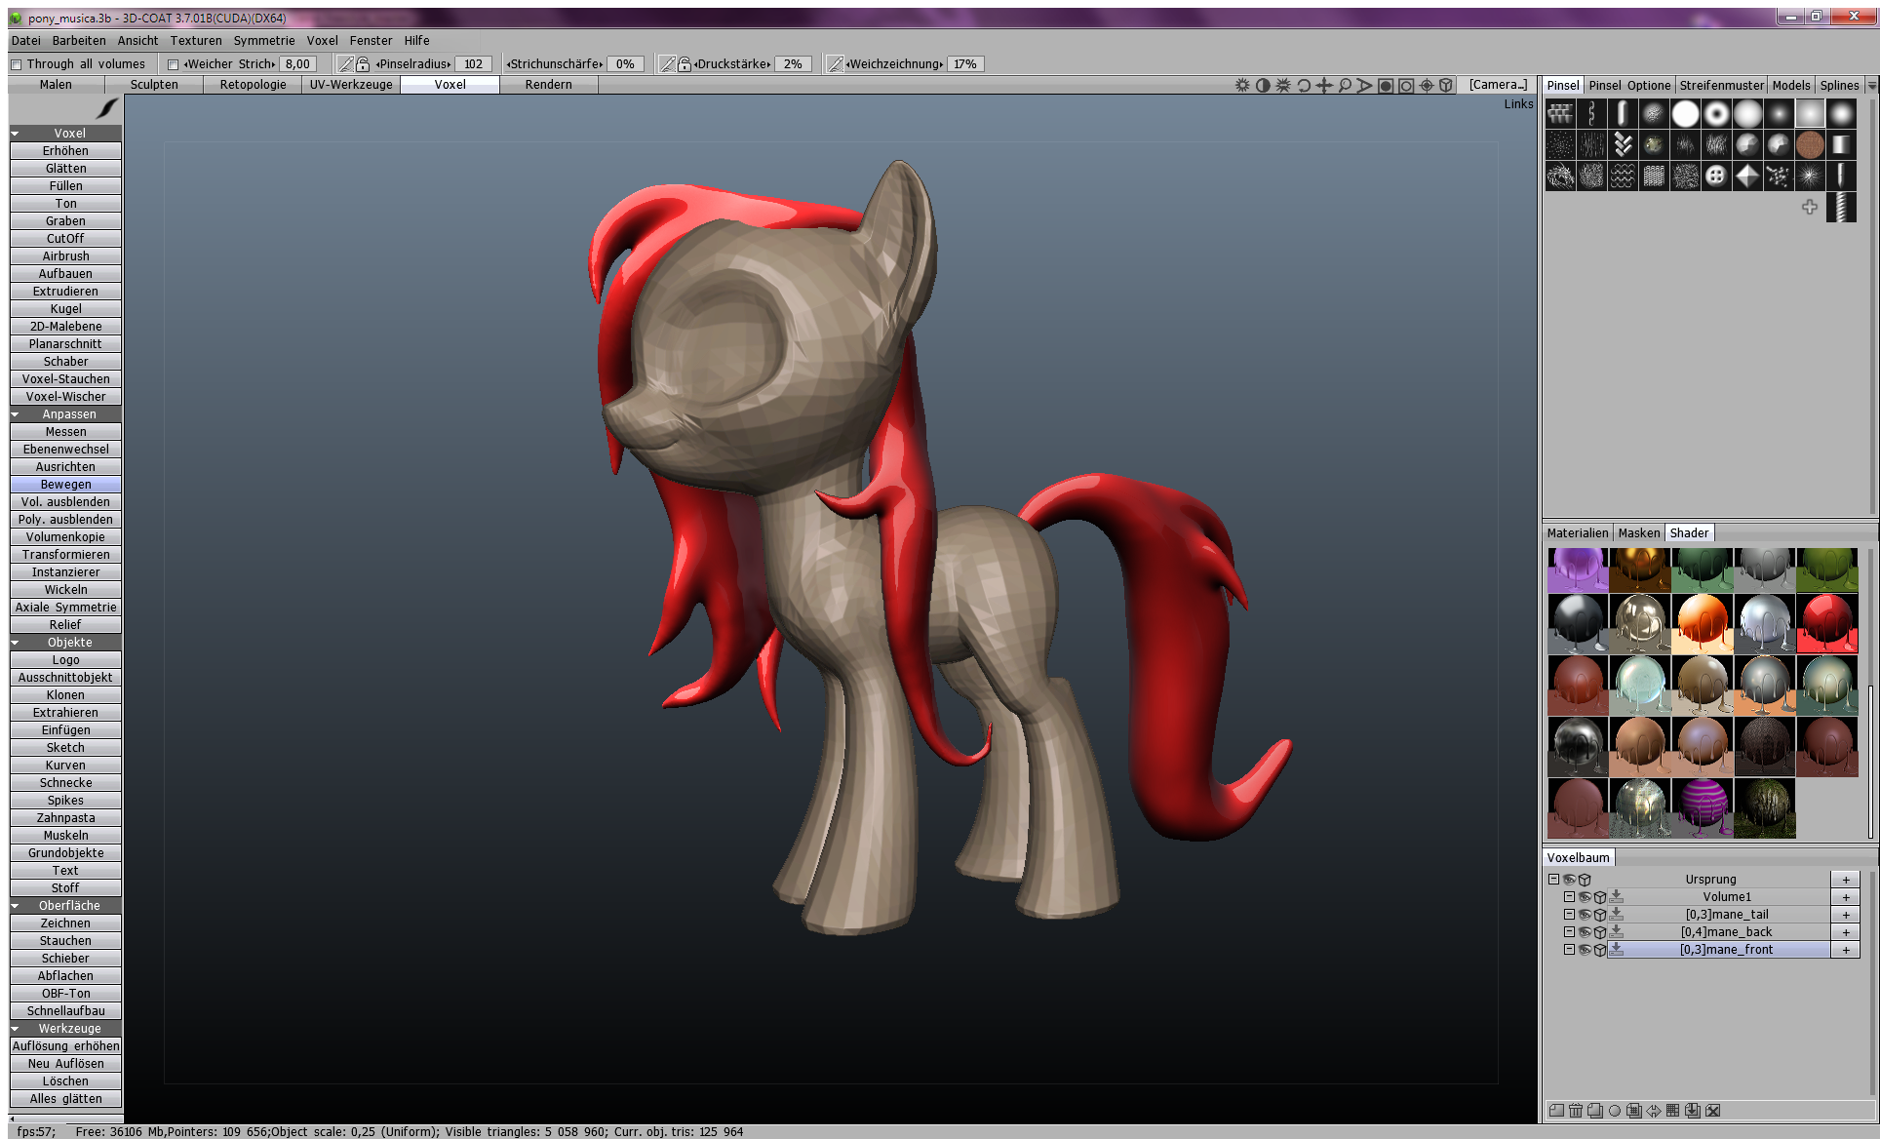
Task: Click the four-arrow pan camera icon
Action: (1324, 86)
